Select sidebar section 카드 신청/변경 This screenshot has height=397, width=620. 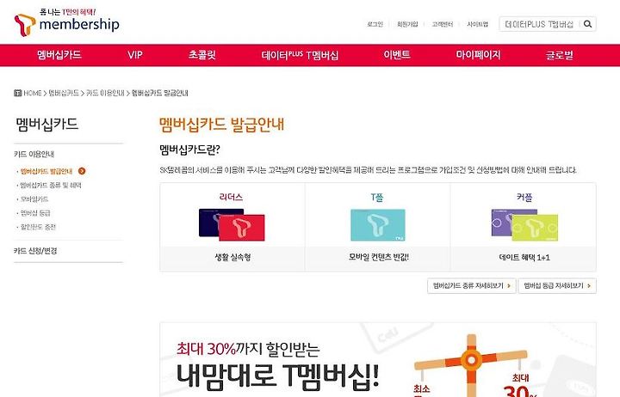tap(35, 251)
